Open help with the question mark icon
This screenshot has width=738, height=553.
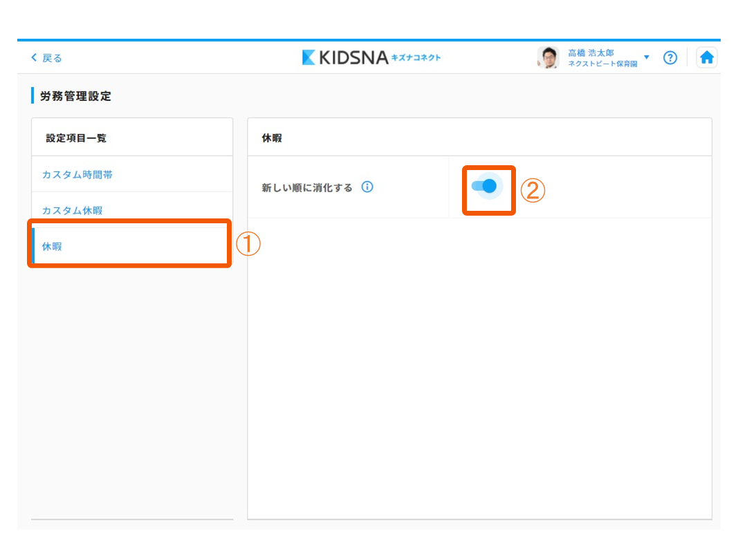click(x=670, y=58)
